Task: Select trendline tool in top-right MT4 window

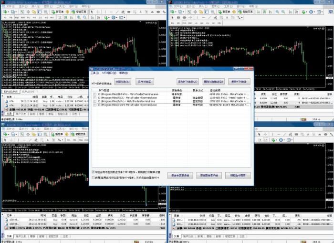Action: point(209,18)
